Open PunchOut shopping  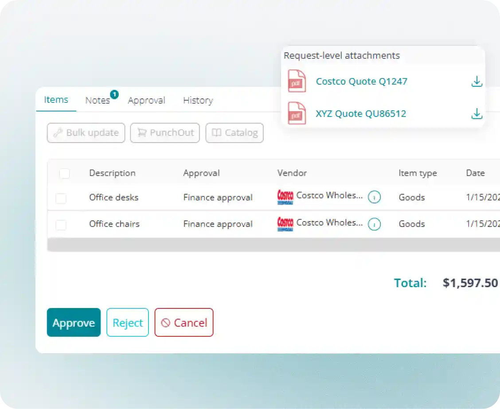click(x=165, y=132)
